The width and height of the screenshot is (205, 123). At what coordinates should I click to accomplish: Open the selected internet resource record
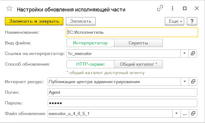[193, 82]
